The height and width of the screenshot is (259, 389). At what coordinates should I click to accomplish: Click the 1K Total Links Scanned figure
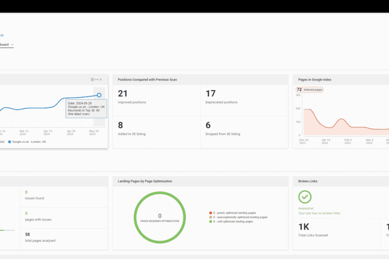click(x=304, y=227)
